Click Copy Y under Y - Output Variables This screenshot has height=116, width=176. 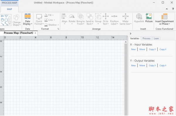[x=163, y=65]
